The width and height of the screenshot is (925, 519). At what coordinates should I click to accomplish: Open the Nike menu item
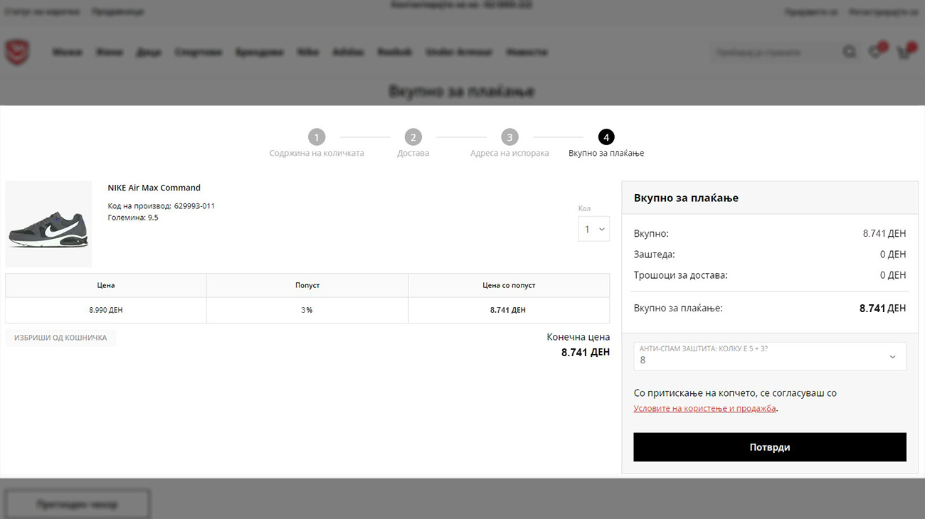point(308,52)
